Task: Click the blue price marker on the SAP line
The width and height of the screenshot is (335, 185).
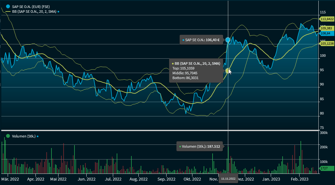Action: tap(228, 40)
